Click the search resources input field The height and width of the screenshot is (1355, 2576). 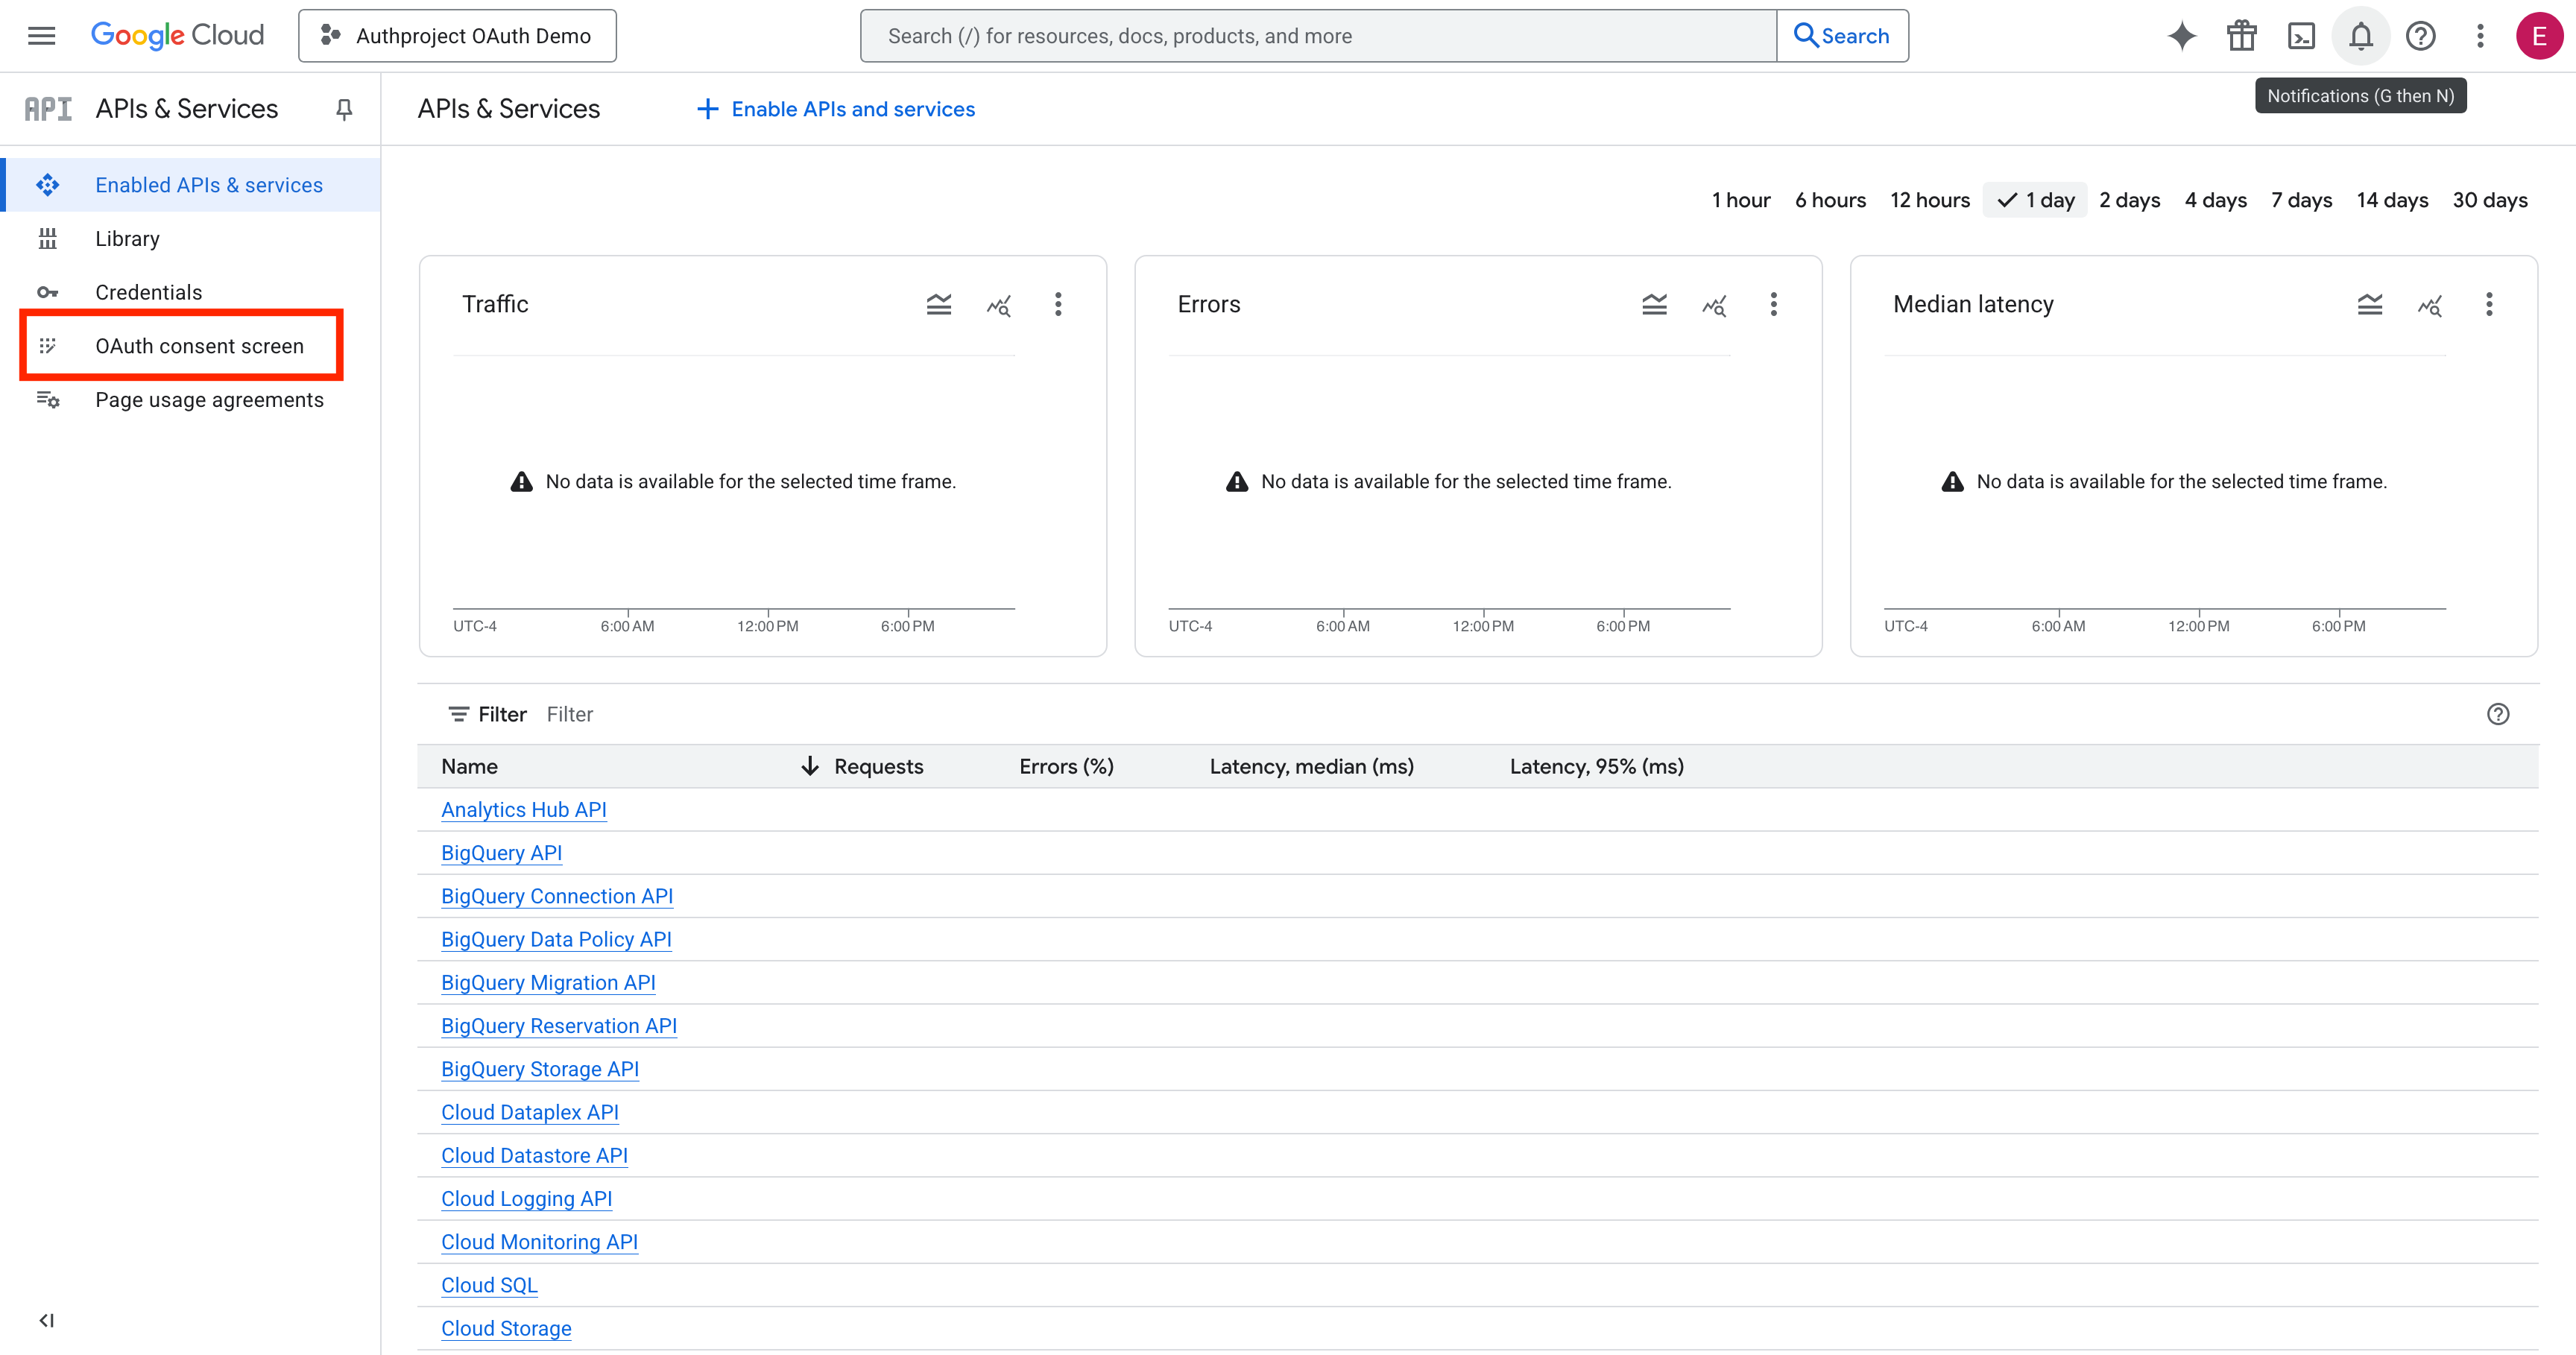[1318, 36]
